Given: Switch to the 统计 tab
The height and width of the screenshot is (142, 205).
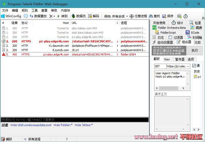Looking at the screenshot, I should (x=177, y=23).
